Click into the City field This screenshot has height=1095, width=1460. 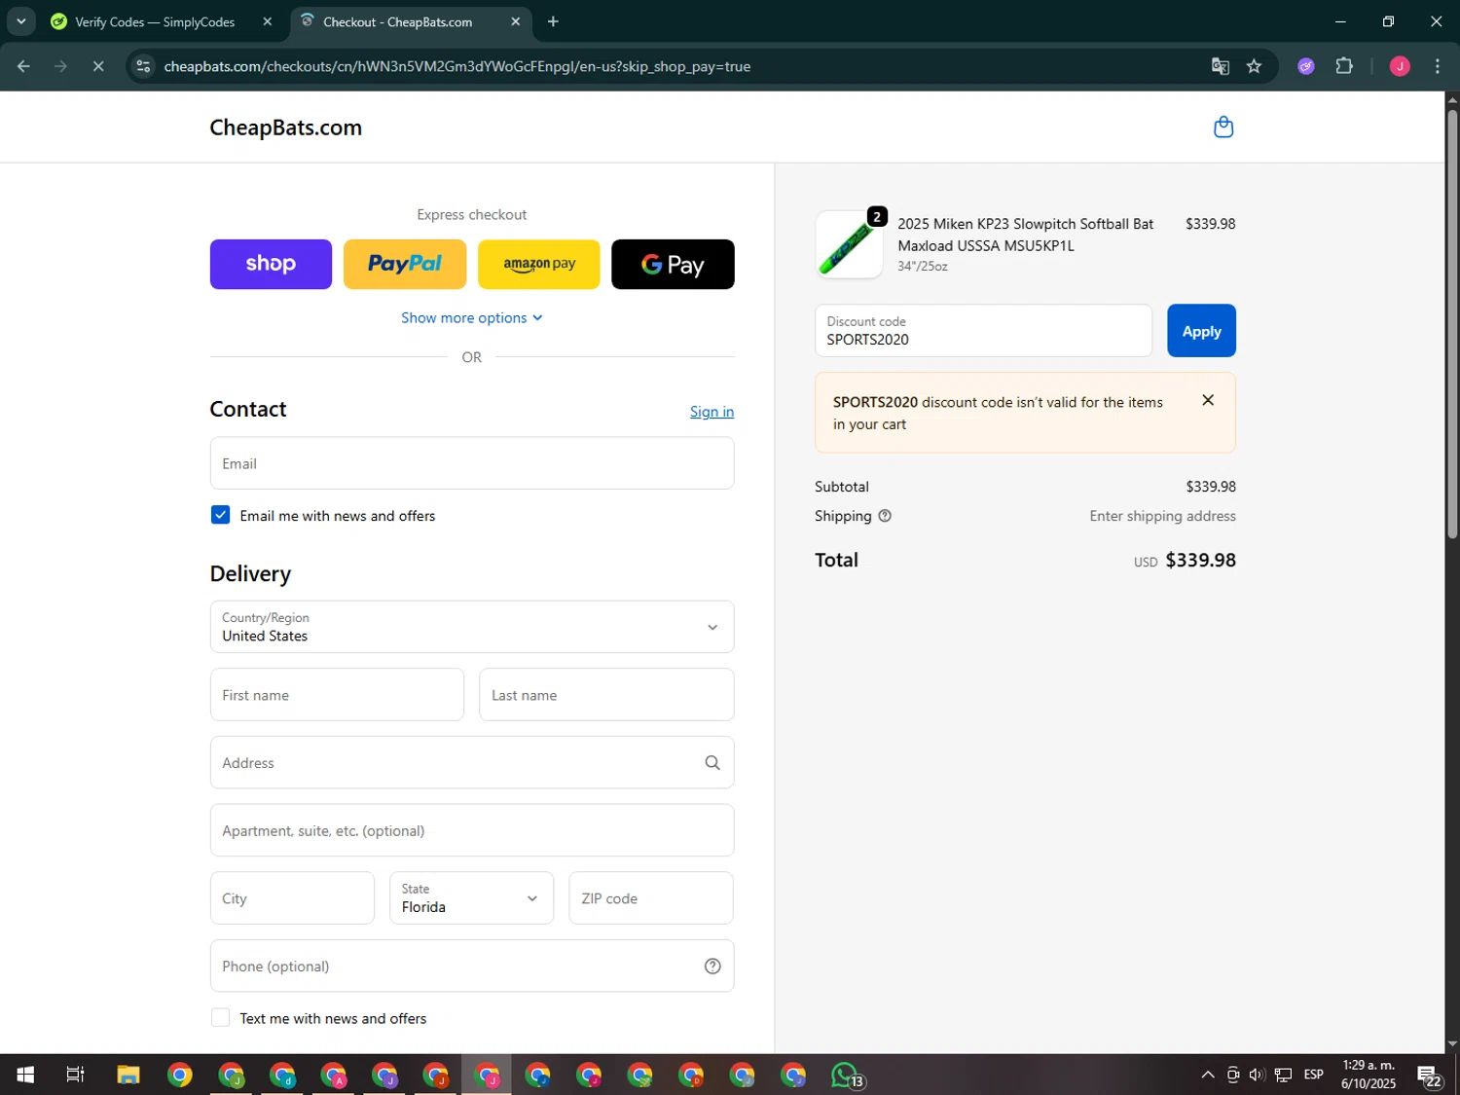pos(292,897)
